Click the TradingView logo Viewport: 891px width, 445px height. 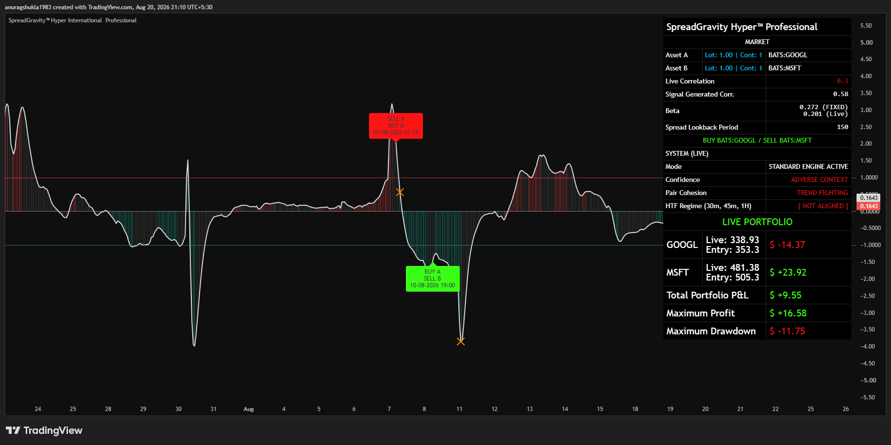[44, 430]
